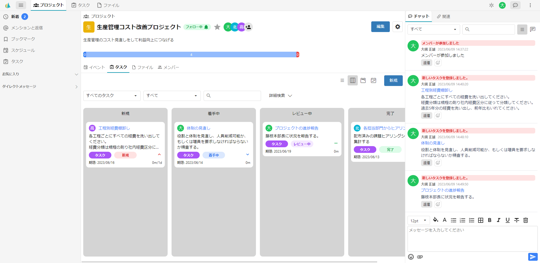This screenshot has height=263, width=540.
Task: Open the 体制の見直し task link in chat
Action: point(432,143)
